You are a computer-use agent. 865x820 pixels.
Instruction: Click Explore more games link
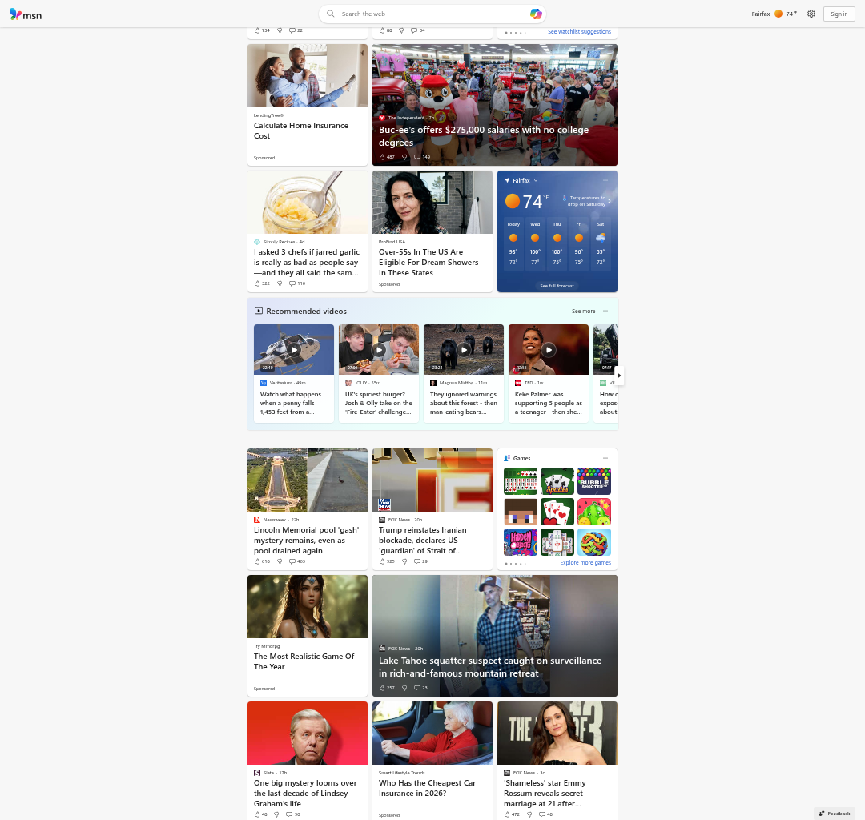(585, 562)
